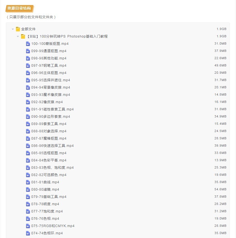Click video icon for 095-95选择并遮住.mp4
This screenshot has height=238, width=236.
(28, 80)
